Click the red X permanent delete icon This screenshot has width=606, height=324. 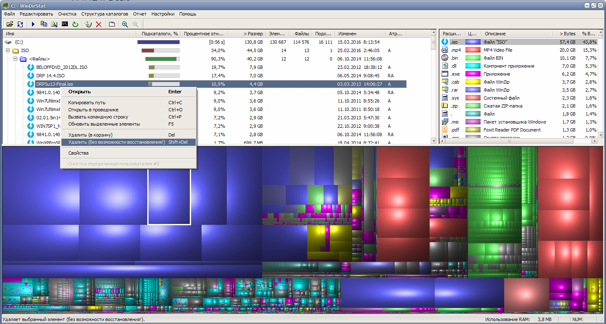pyautogui.click(x=98, y=24)
